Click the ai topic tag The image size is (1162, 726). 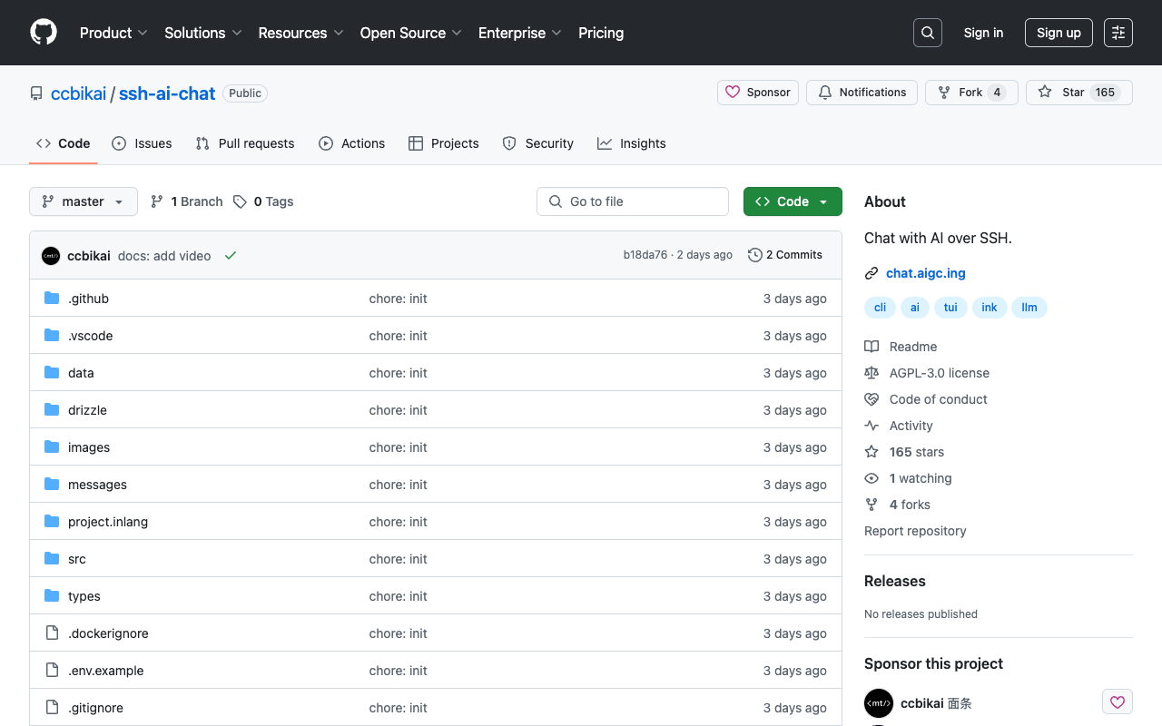tap(915, 308)
